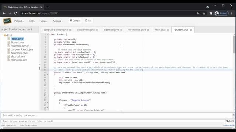236x132 pixels.
Task: Click code line 12 pool array declaration
Action: tap(85, 62)
